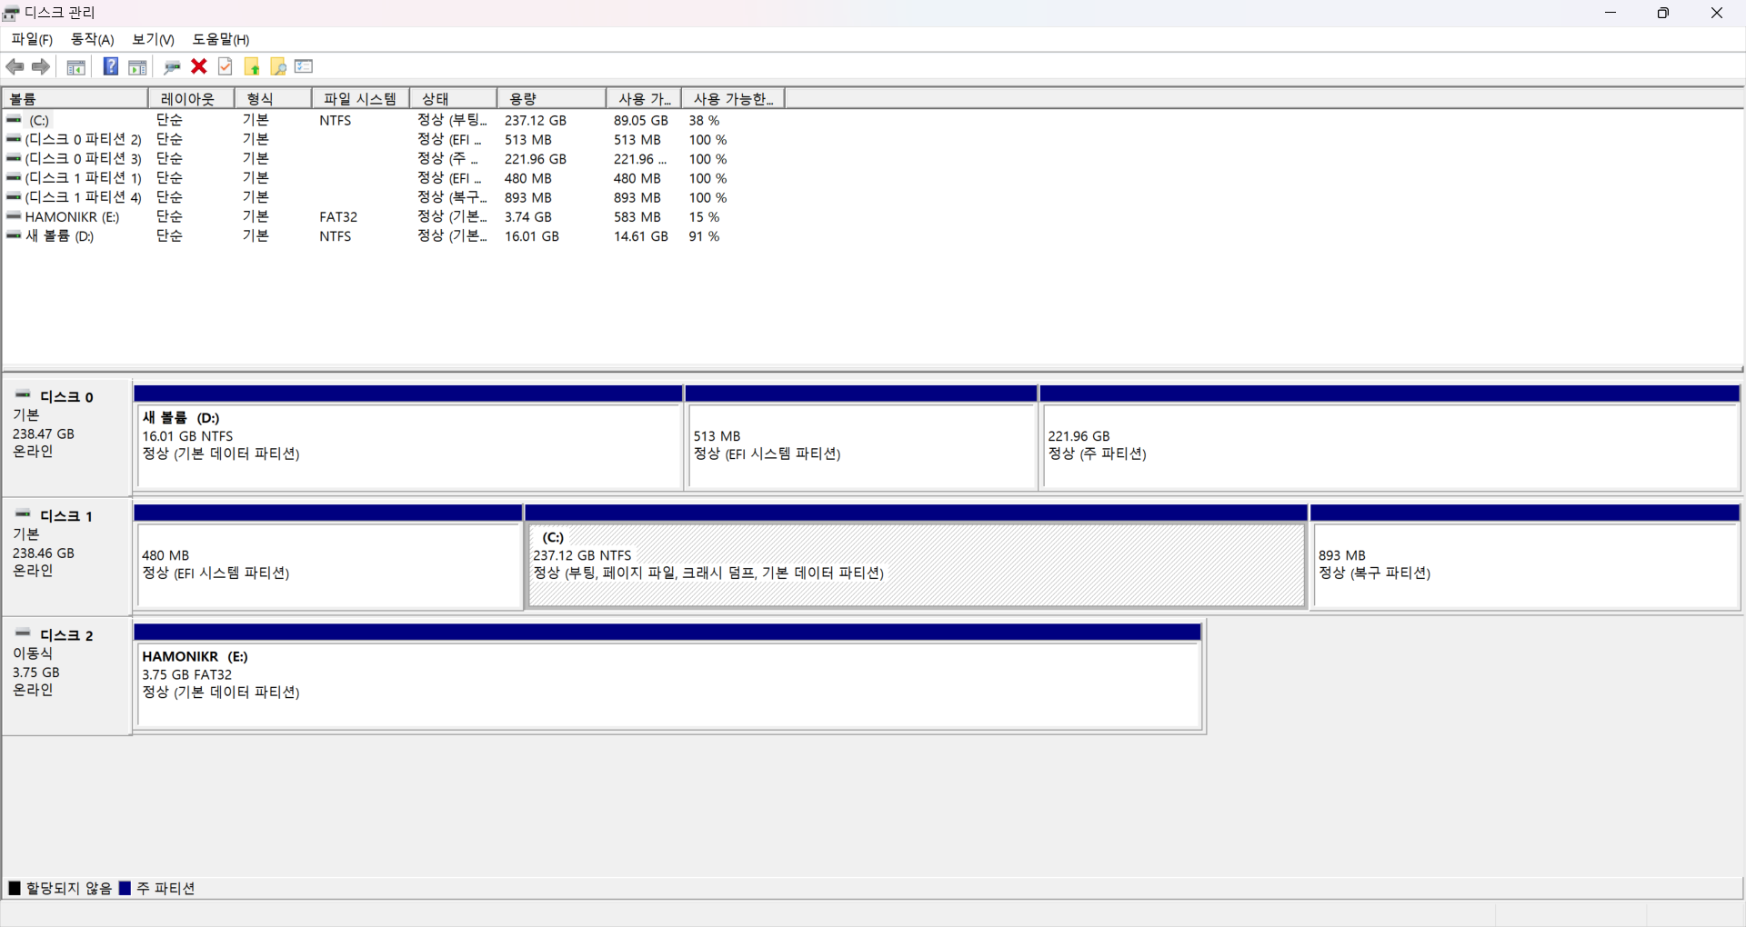Click the drive icon beside (C:) in the volume list
Image resolution: width=1746 pixels, height=927 pixels.
click(x=14, y=120)
